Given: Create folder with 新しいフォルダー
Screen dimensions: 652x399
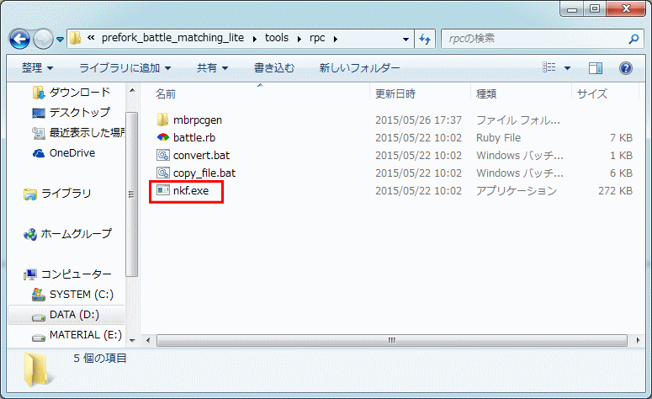Looking at the screenshot, I should (359, 68).
